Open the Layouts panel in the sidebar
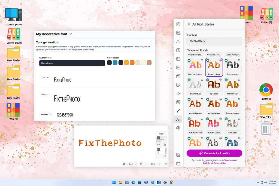Image resolution: width=279 pixels, height=186 pixels. point(178,59)
